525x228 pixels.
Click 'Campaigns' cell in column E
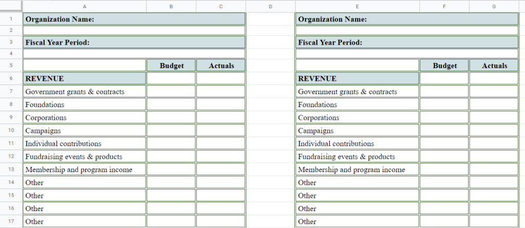pos(357,130)
